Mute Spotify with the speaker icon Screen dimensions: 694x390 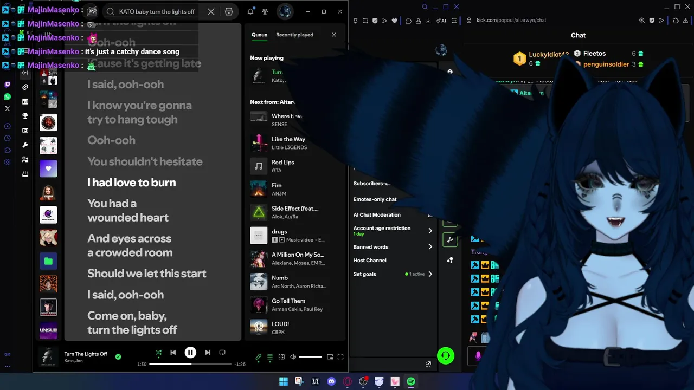point(293,357)
